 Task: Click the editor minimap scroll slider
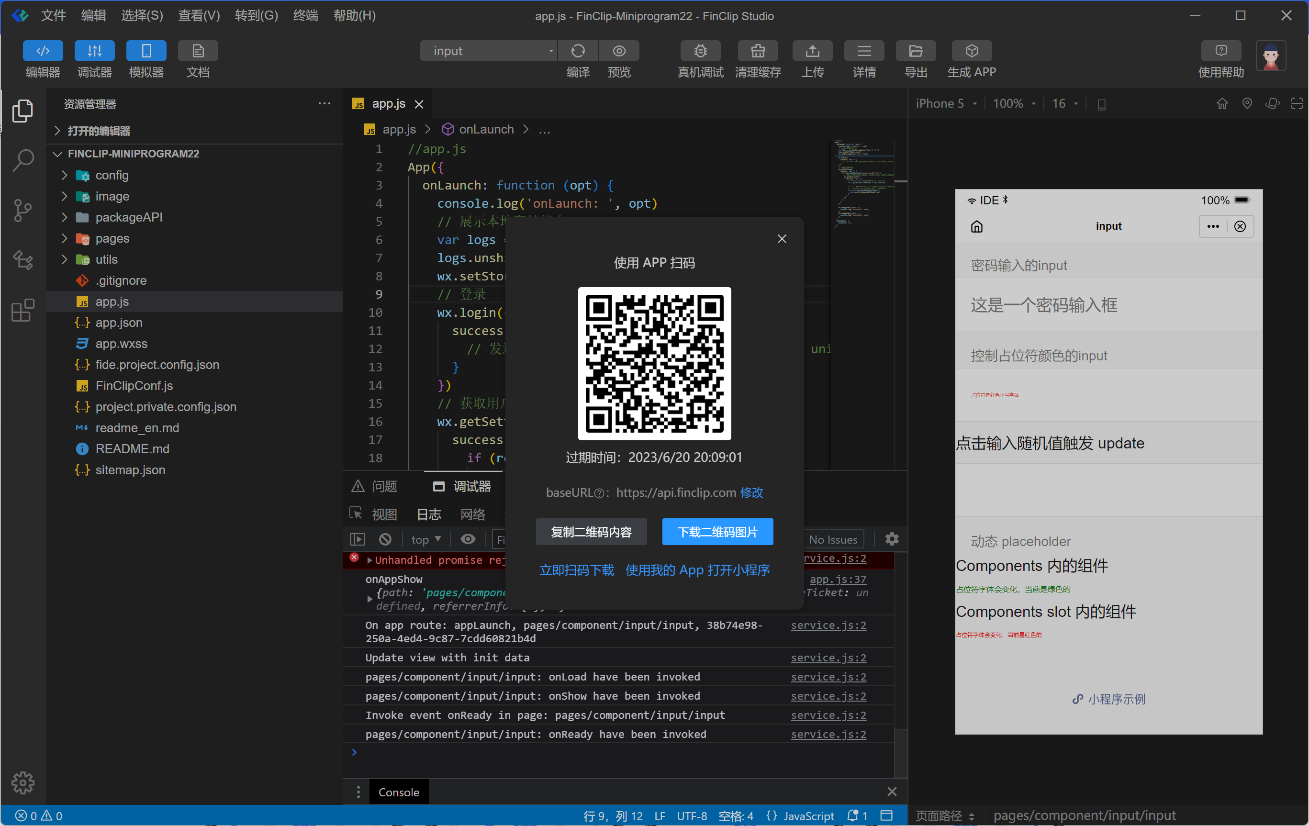pyautogui.click(x=900, y=181)
